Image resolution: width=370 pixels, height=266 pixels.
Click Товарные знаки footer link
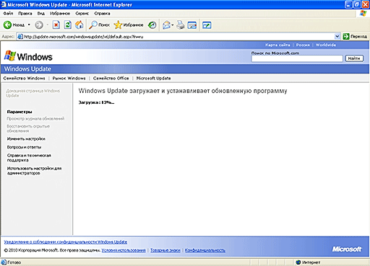pyautogui.click(x=165, y=250)
